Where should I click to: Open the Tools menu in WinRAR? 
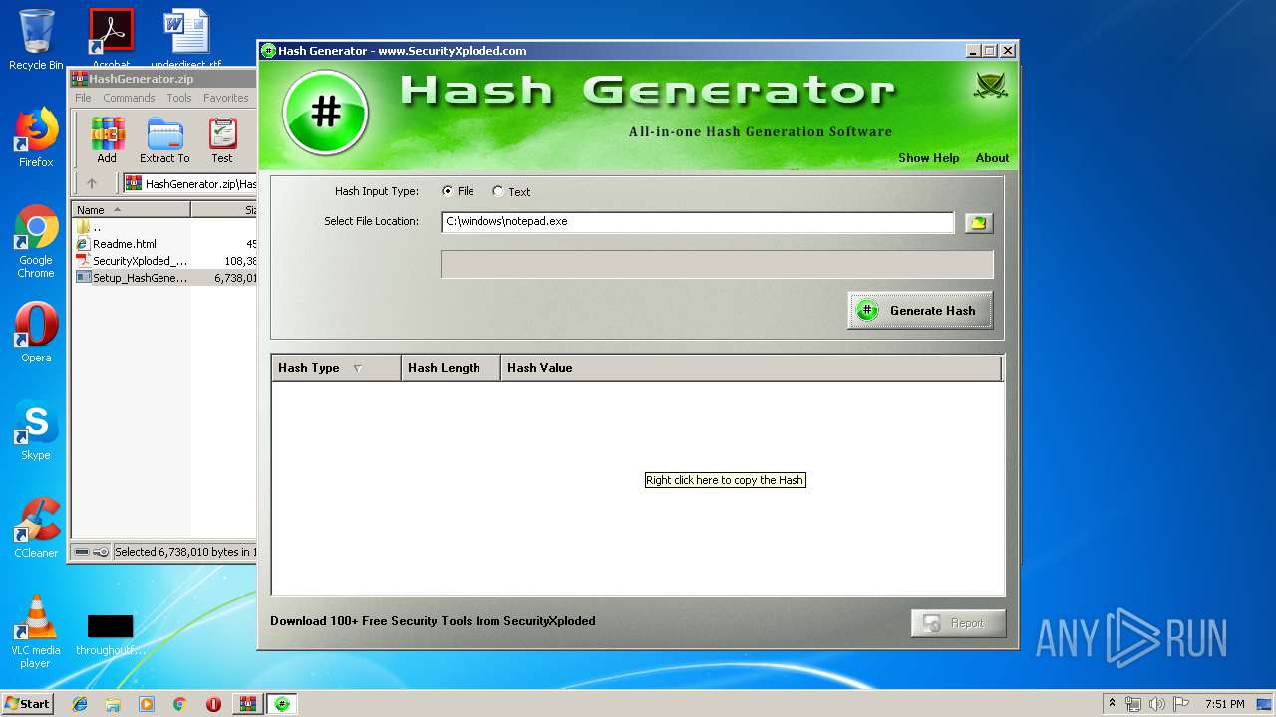click(x=179, y=98)
